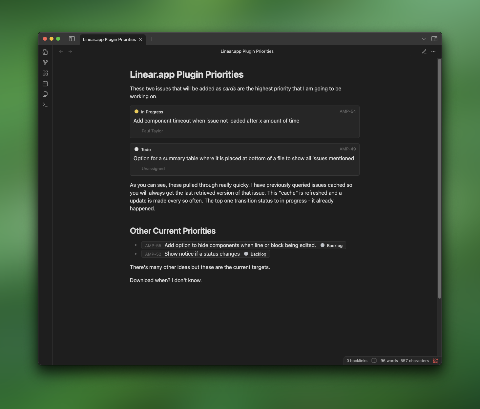Toggle the right sidebar panel
The width and height of the screenshot is (480, 409).
coord(434,39)
